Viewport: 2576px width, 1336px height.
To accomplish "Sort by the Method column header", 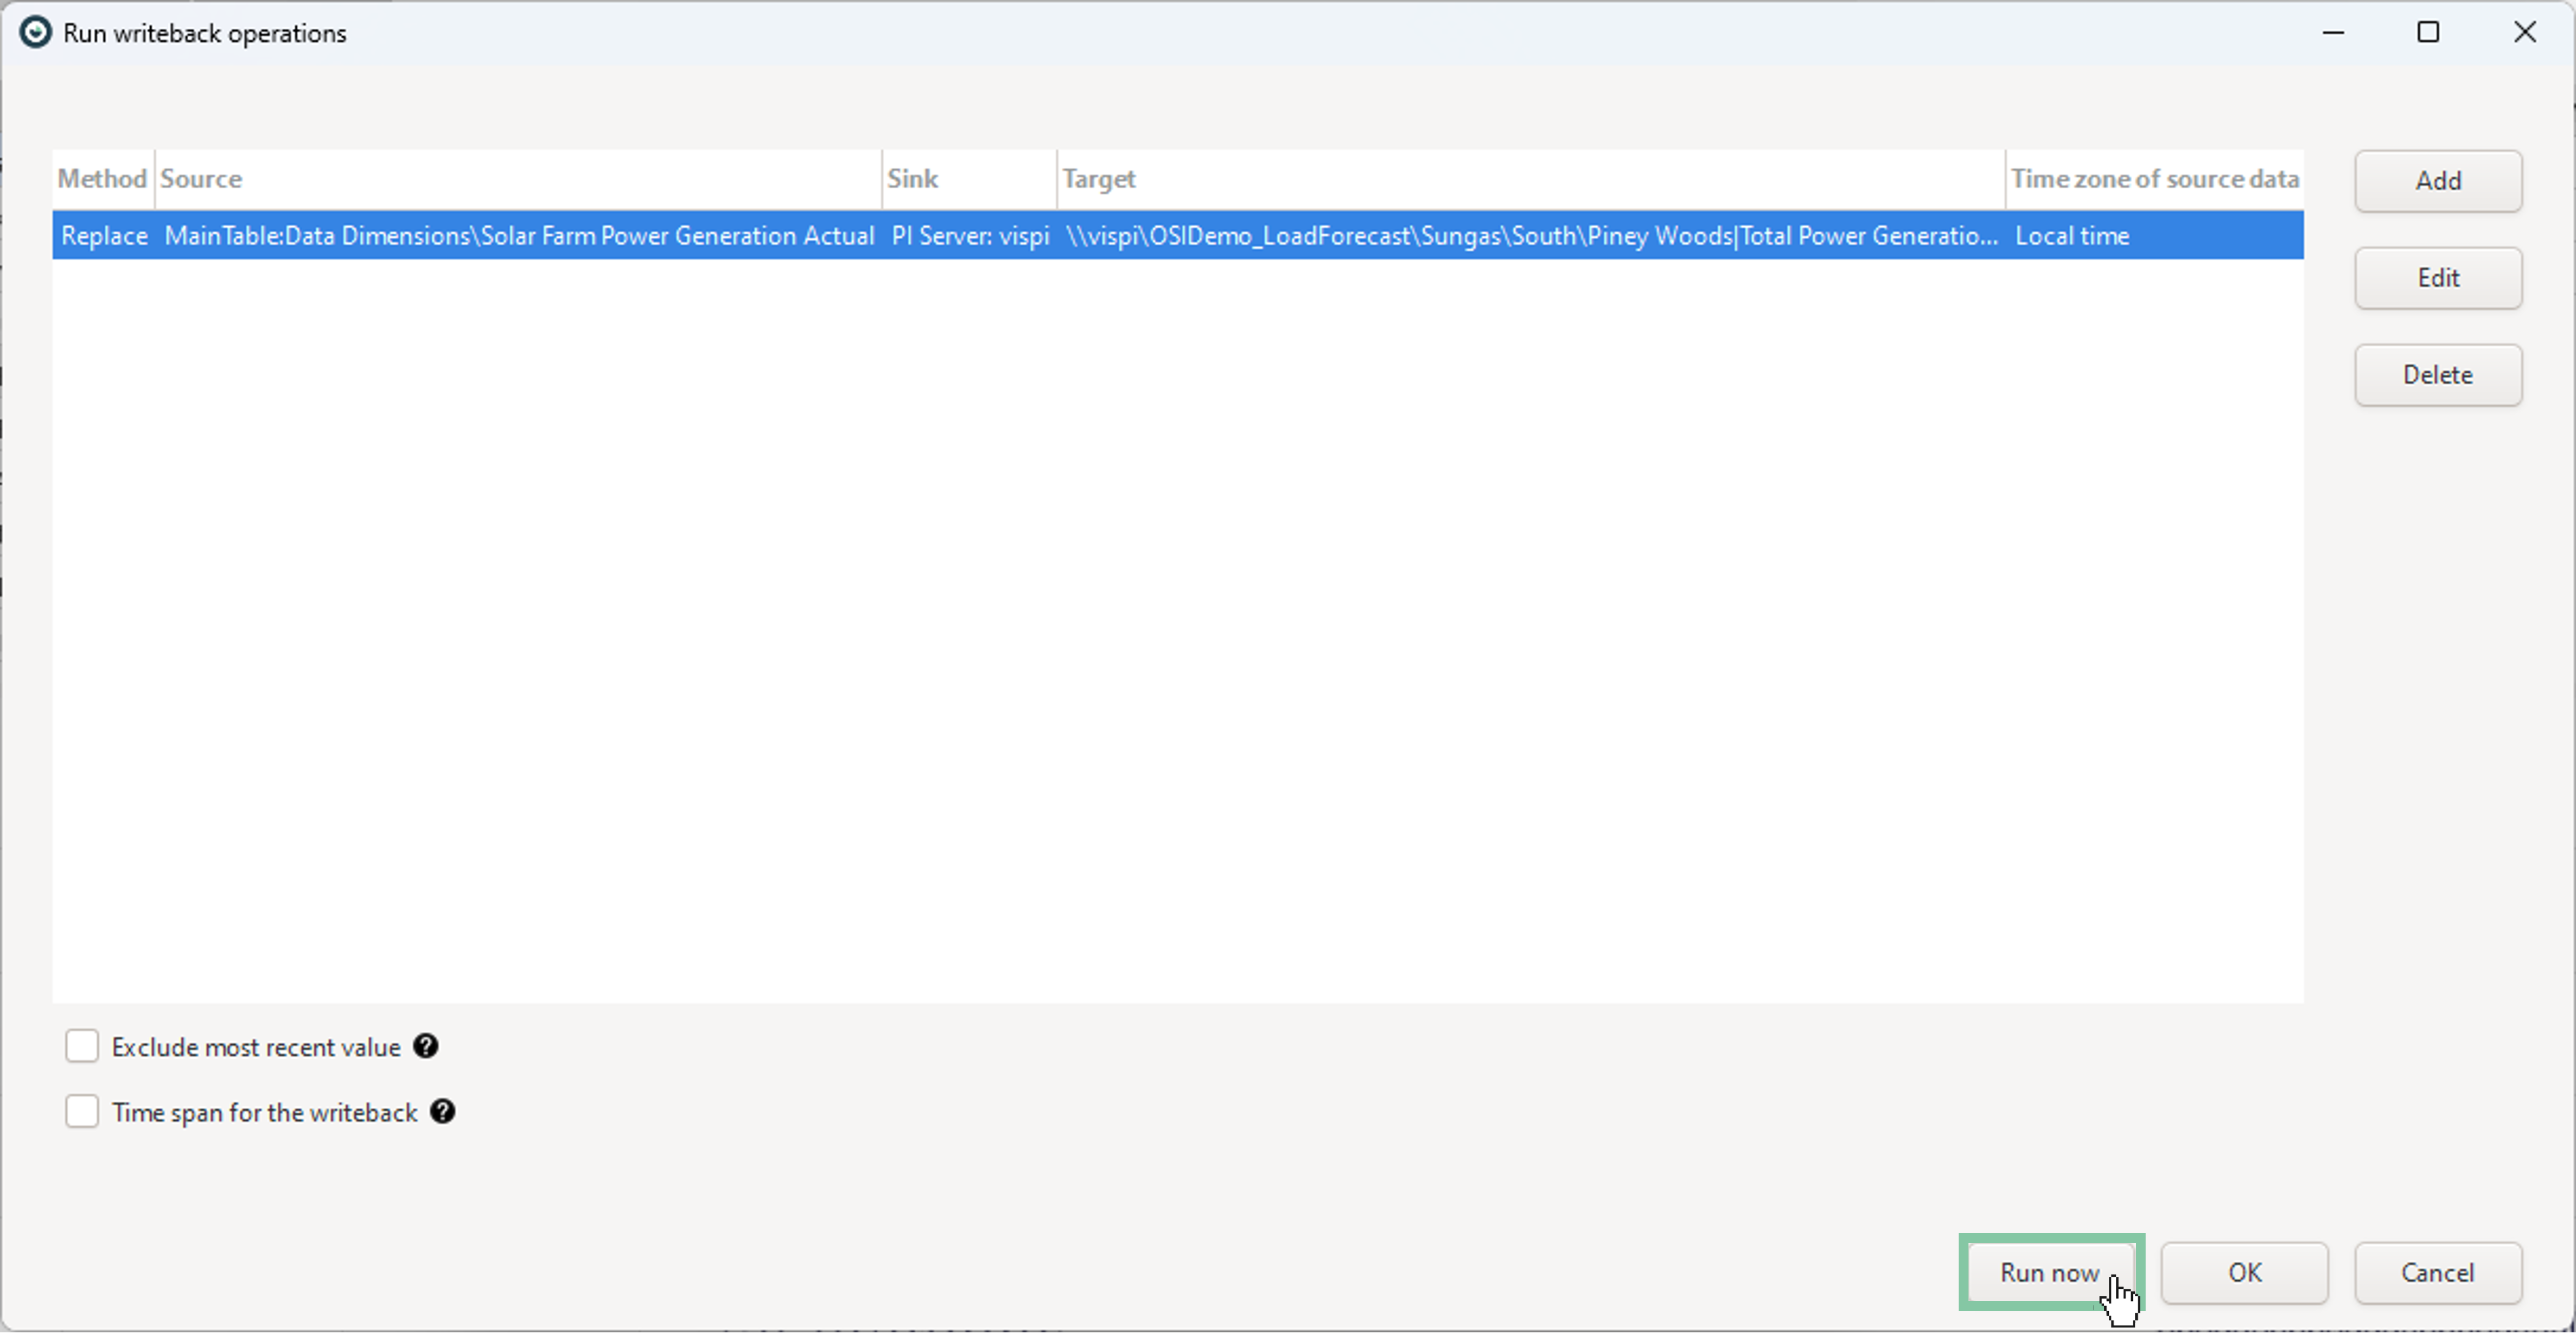I will coord(102,179).
